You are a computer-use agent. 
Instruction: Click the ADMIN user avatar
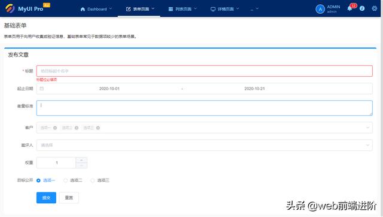coord(320,10)
